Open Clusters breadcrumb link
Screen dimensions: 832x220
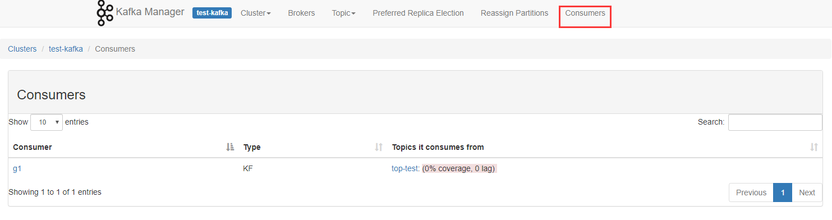point(22,49)
